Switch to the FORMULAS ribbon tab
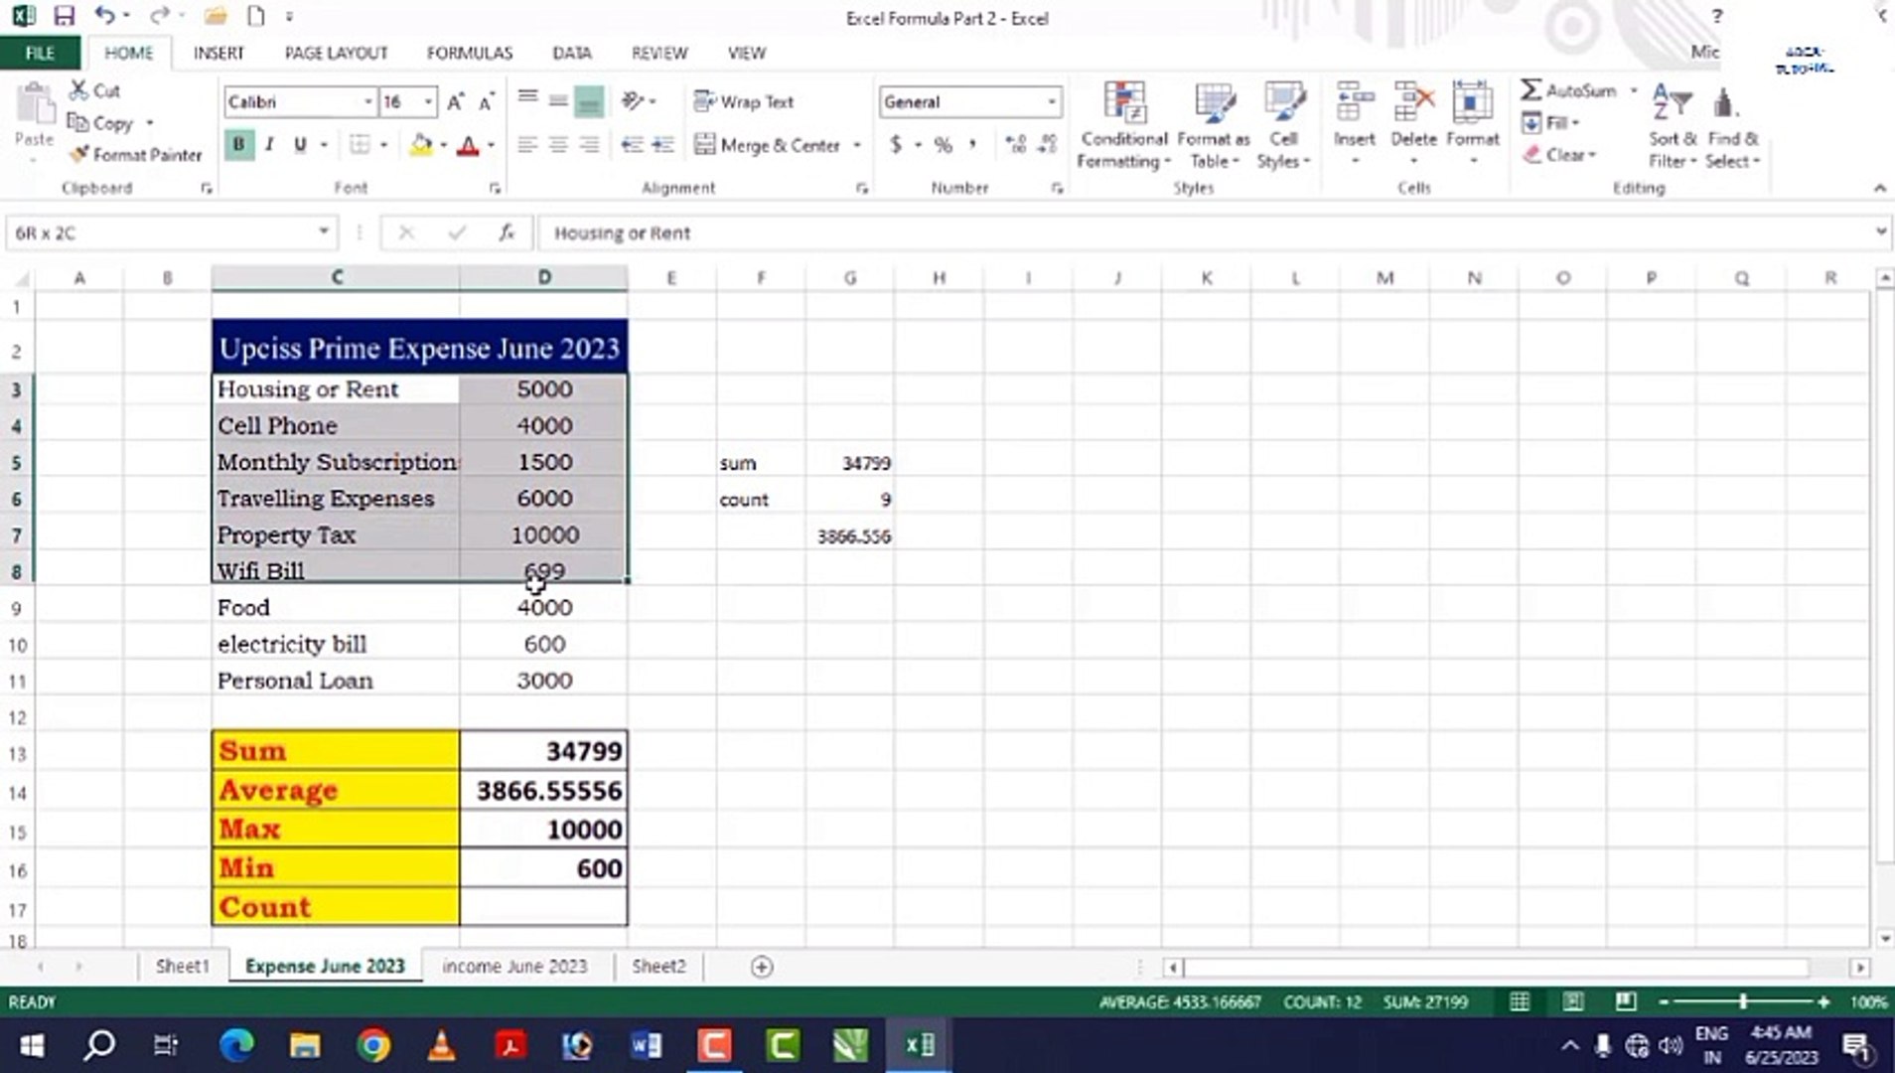This screenshot has height=1073, width=1895. pos(469,53)
